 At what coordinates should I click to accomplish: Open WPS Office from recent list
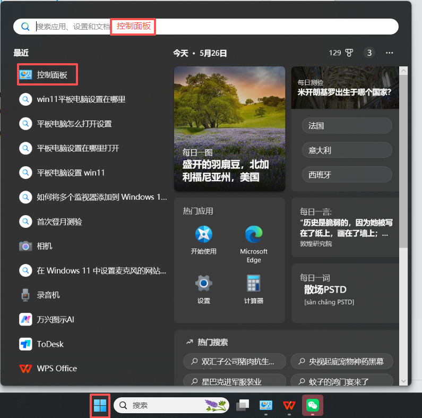coord(48,368)
